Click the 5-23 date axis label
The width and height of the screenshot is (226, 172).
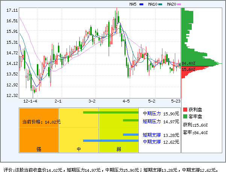pyautogui.click(x=176, y=101)
